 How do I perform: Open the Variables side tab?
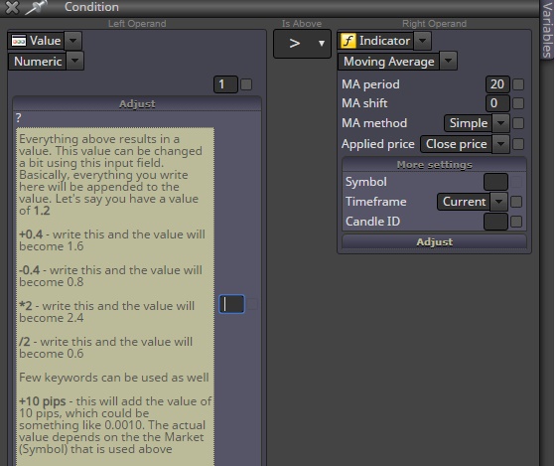[x=547, y=30]
